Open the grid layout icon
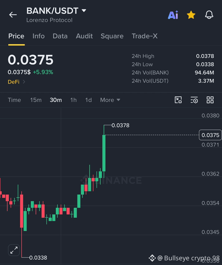The height and width of the screenshot is (265, 222). point(210,100)
